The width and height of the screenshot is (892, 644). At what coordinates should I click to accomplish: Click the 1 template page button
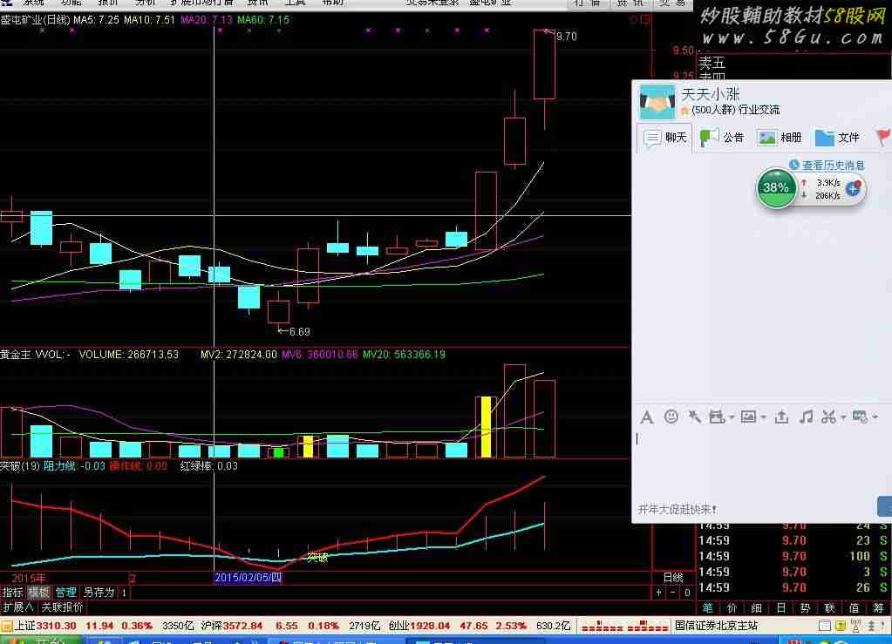point(124,593)
